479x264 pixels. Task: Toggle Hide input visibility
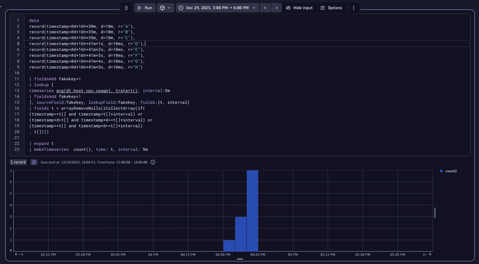click(x=299, y=8)
